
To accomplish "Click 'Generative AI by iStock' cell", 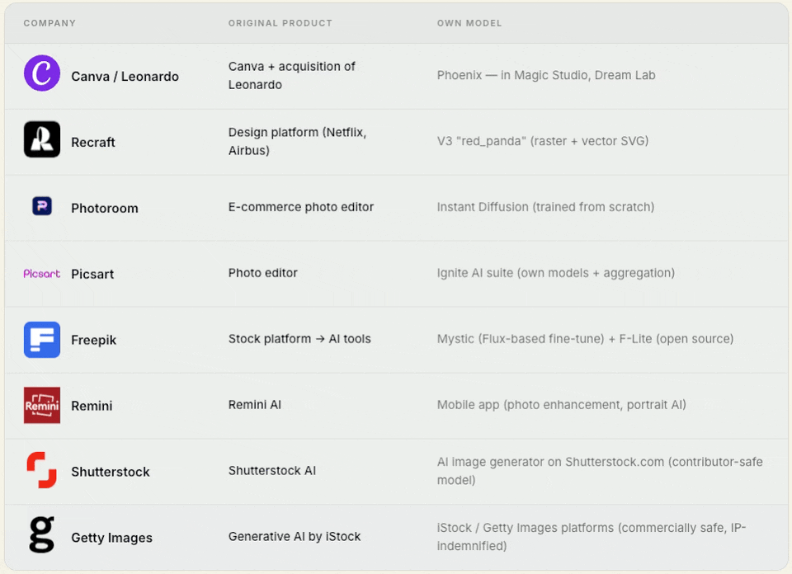I will (x=295, y=537).
